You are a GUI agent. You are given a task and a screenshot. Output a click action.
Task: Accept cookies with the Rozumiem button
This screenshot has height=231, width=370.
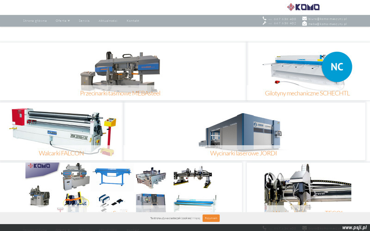coord(211,218)
